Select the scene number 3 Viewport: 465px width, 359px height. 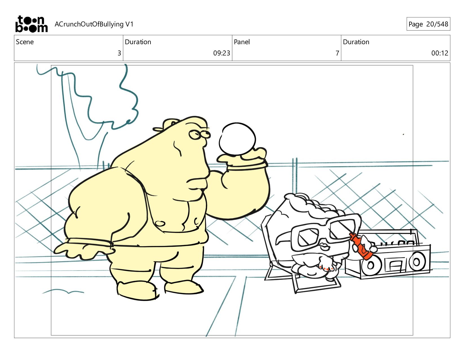tap(119, 53)
